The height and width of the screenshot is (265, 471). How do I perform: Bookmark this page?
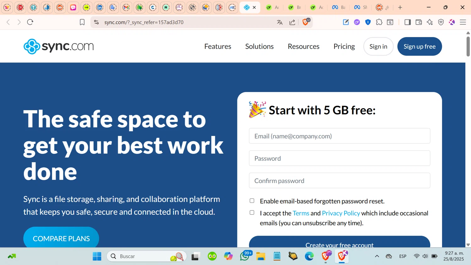tap(82, 22)
